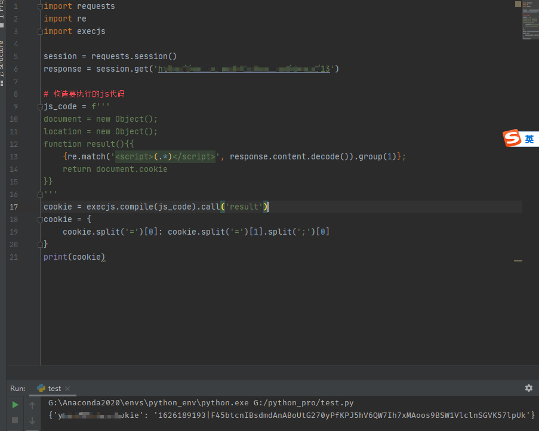This screenshot has width=539, height=431.
Task: Click 'response.content.decode()' on line 13
Action: point(289,157)
